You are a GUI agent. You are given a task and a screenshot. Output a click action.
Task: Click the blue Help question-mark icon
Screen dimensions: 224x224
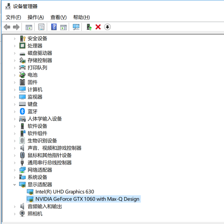[x=54, y=27]
